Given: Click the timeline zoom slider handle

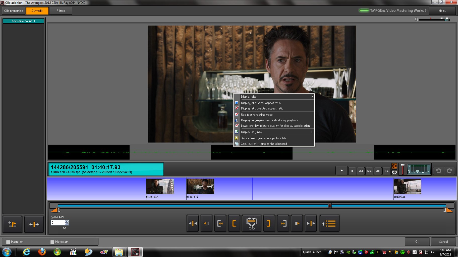Looking at the screenshot, I should [447, 19].
